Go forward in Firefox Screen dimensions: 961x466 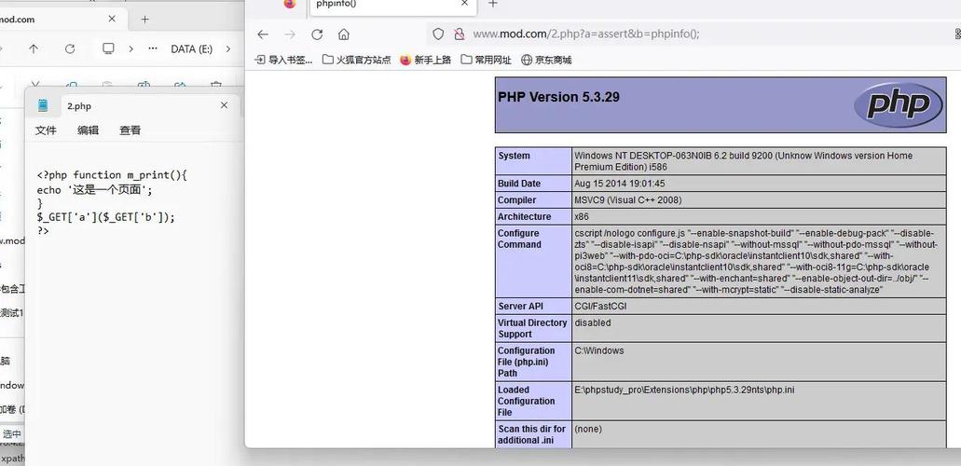tap(290, 34)
